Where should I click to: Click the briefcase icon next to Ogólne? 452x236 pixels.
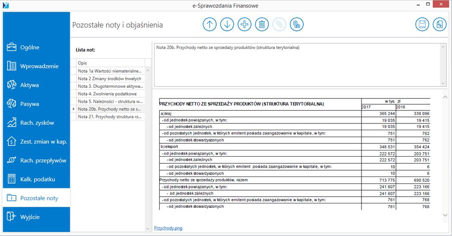pos(11,47)
